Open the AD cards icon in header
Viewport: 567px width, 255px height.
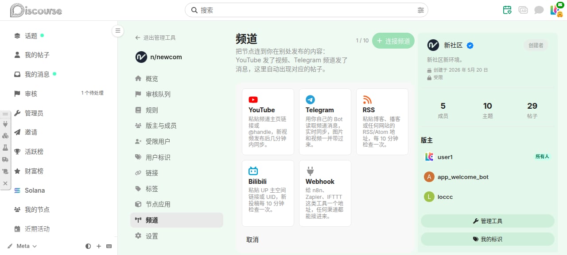(523, 10)
